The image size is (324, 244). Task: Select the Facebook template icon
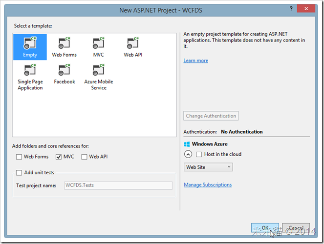(x=65, y=74)
